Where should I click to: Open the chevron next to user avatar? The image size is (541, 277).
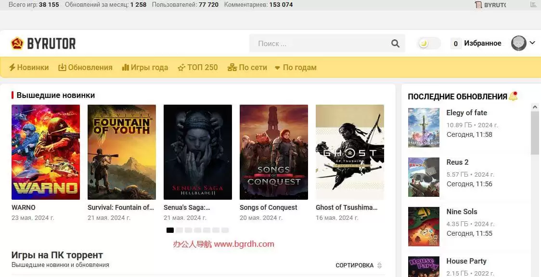click(532, 43)
